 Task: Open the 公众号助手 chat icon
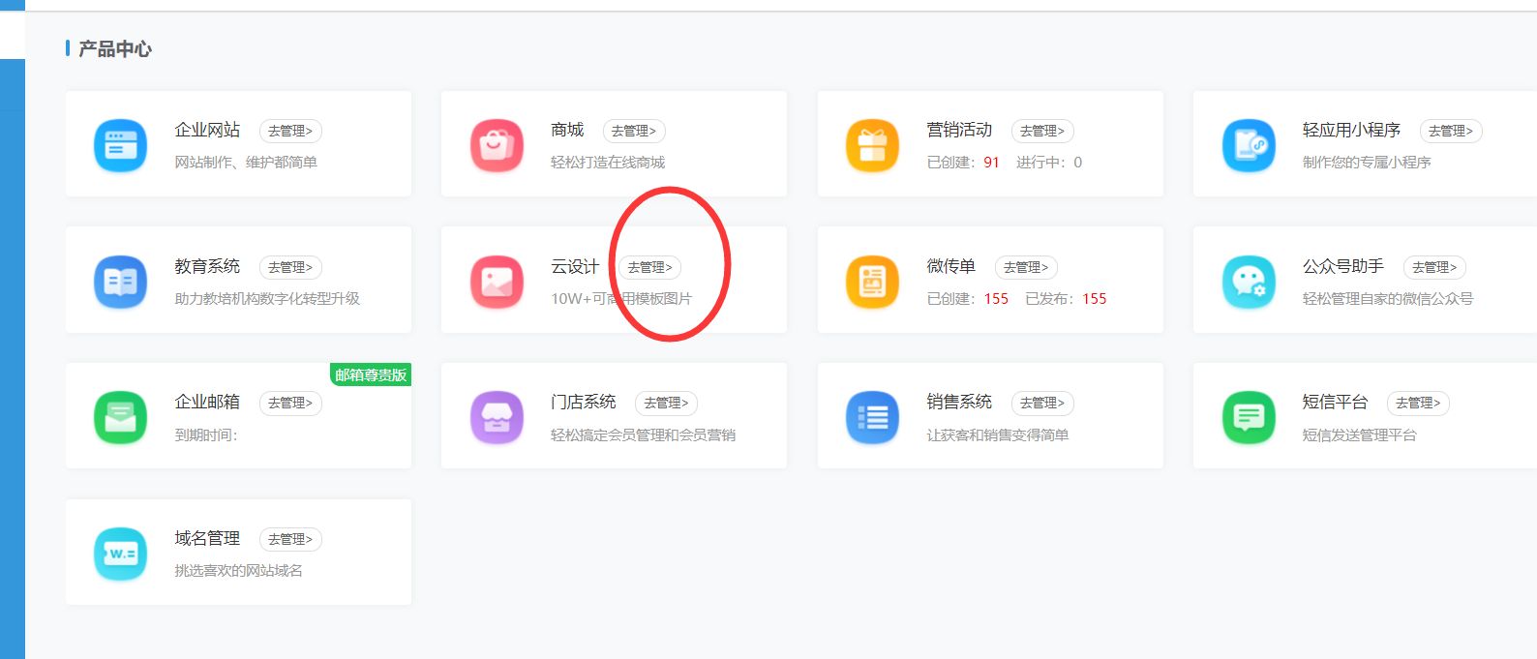[x=1249, y=282]
